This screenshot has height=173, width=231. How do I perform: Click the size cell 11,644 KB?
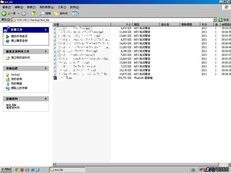(125, 32)
